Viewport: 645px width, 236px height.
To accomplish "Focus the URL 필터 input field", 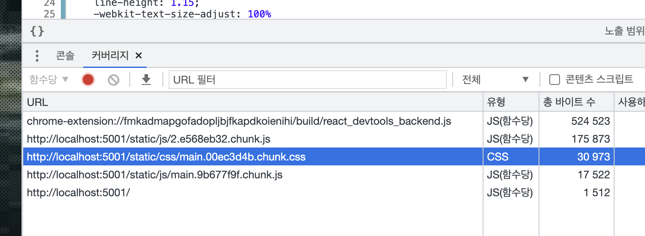I will (x=308, y=80).
